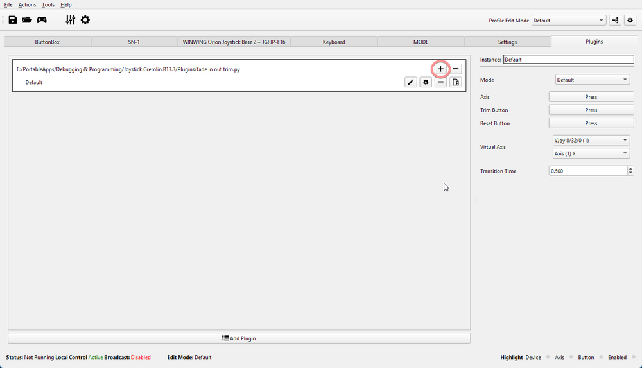
Task: Select the MODE tab
Action: pyautogui.click(x=421, y=42)
